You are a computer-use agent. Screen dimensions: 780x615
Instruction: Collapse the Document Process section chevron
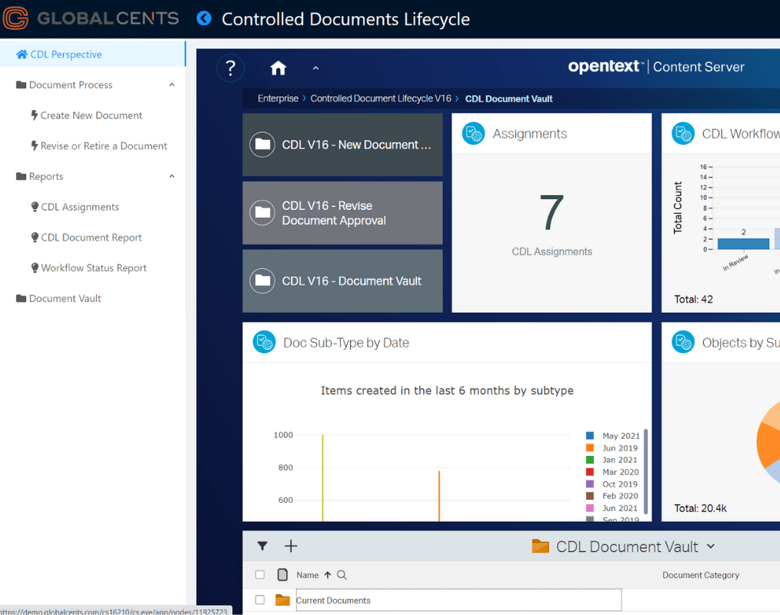[x=172, y=85]
